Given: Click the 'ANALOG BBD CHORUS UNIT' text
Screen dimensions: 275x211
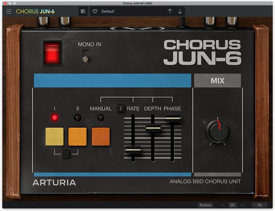Looking at the screenshot, I should coord(205,182).
